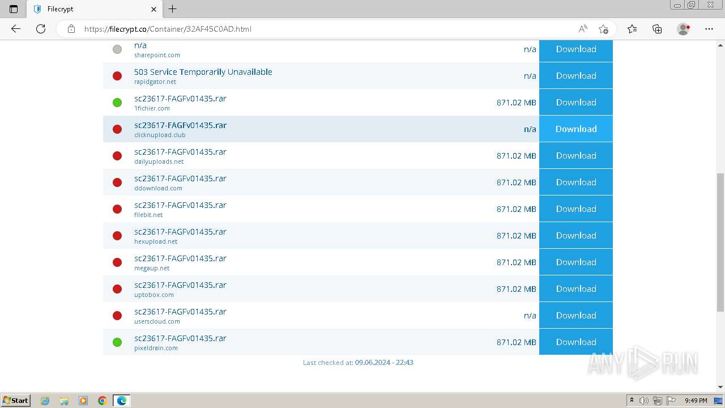Click the red status dot for clicknupload.club

(x=117, y=129)
